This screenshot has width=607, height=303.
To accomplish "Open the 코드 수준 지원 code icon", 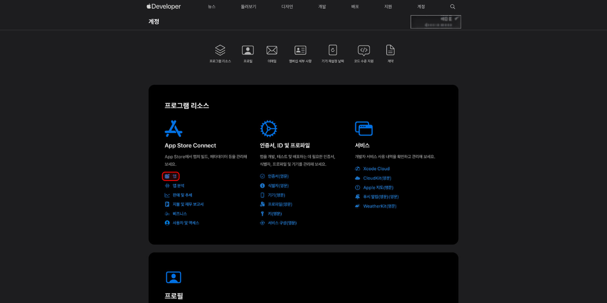I will [364, 50].
